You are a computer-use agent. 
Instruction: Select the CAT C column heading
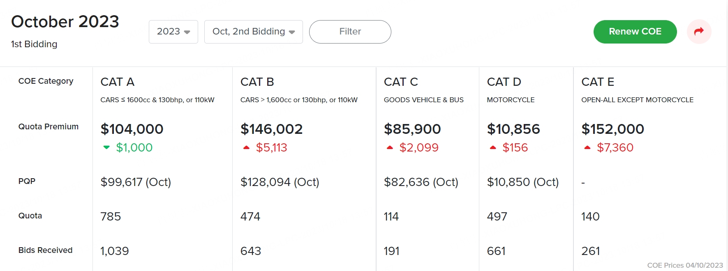click(x=401, y=82)
